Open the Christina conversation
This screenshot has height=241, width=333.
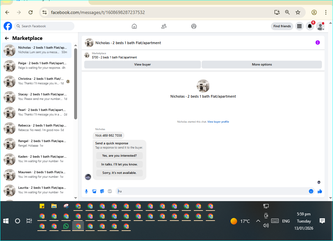coord(36,81)
